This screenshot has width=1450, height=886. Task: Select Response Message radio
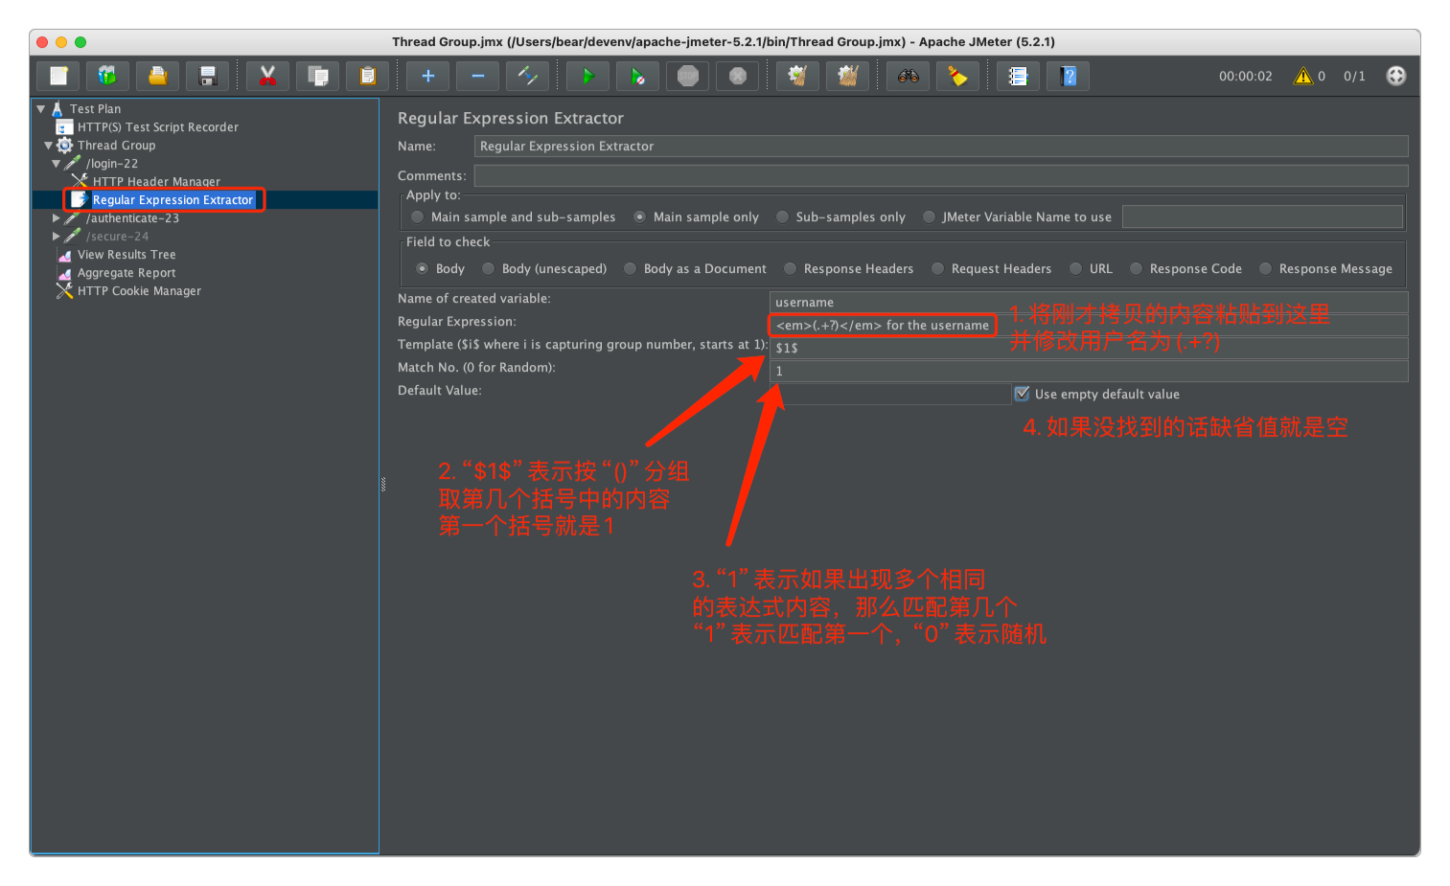click(1265, 269)
